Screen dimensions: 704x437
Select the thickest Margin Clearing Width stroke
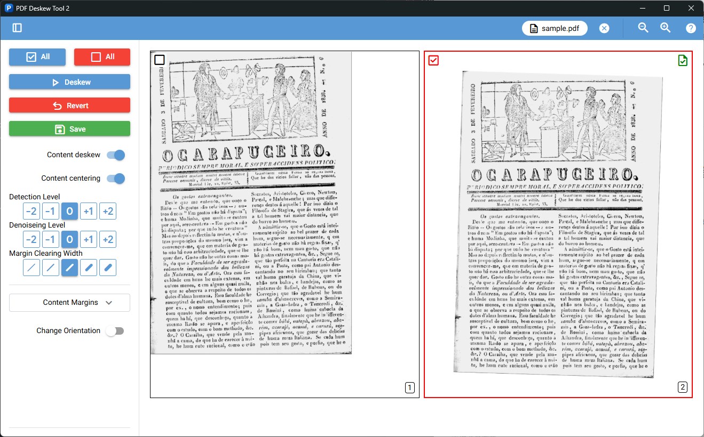click(x=107, y=268)
